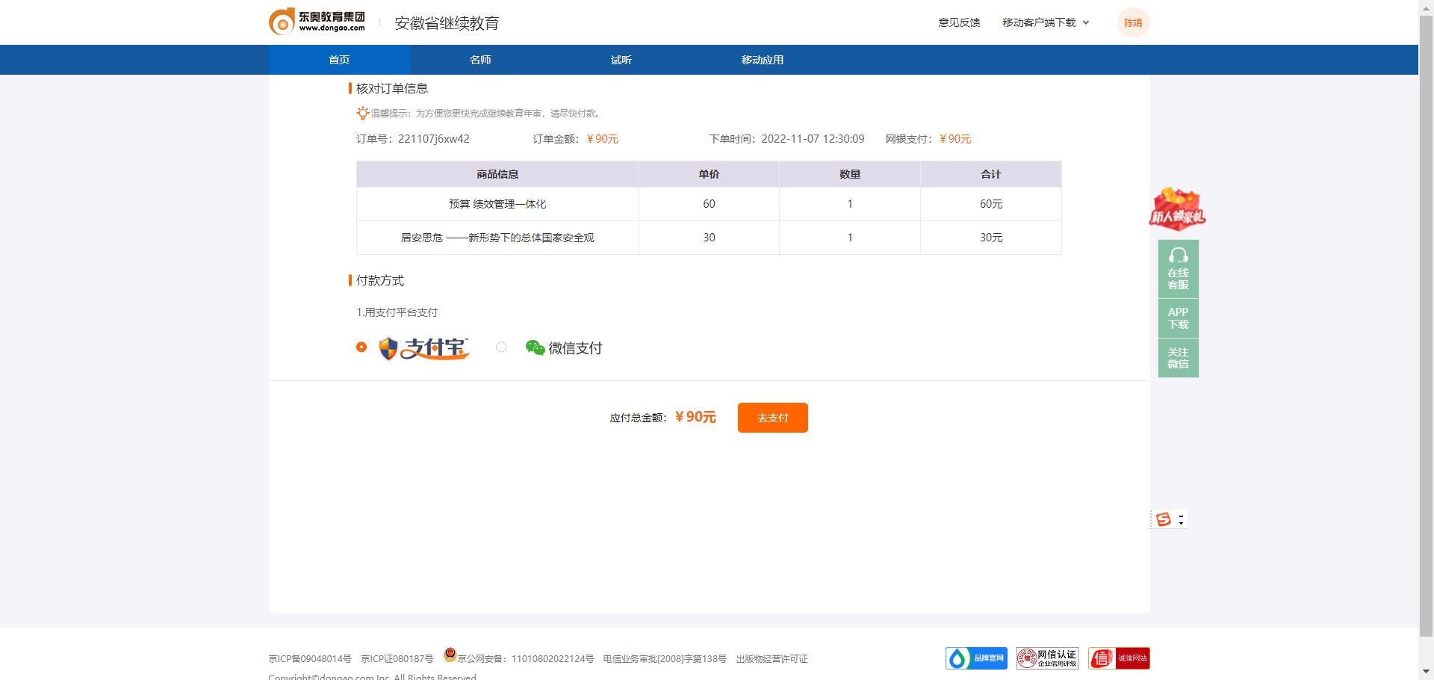Click the Dongao Education Group logo
1434x680 pixels.
coord(317,22)
